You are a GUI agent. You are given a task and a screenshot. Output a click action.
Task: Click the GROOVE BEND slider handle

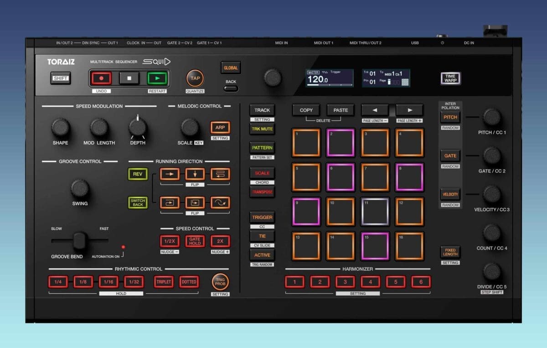coord(80,240)
